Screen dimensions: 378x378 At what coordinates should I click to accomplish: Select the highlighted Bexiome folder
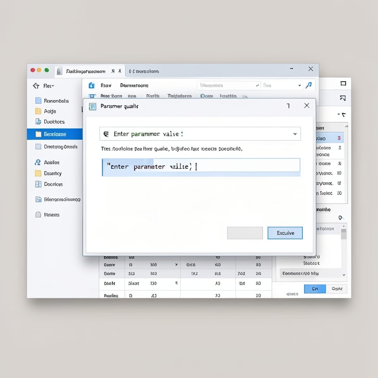pyautogui.click(x=55, y=134)
